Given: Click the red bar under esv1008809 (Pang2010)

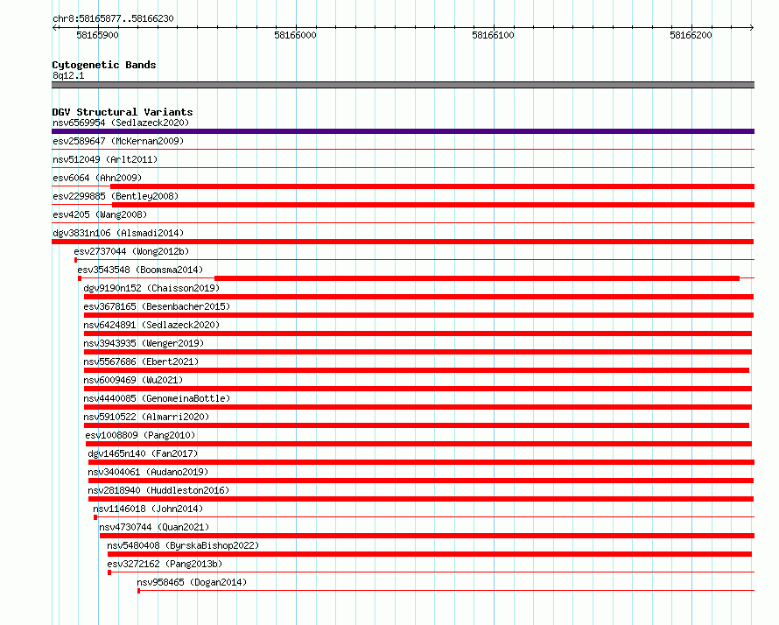Looking at the screenshot, I should coord(418,444).
